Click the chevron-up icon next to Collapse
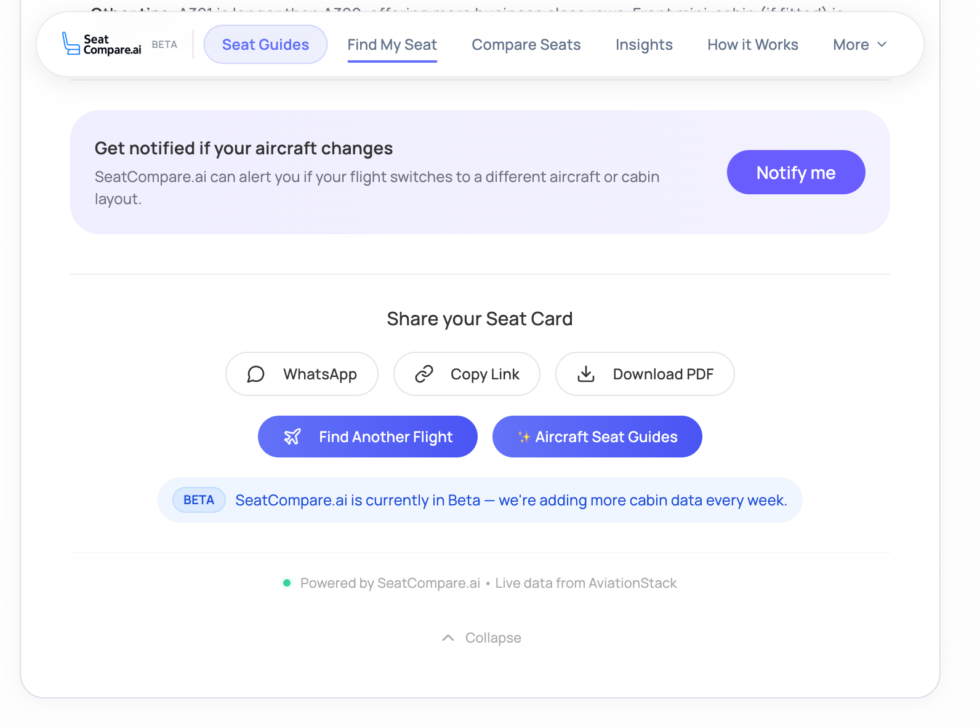Screen dimensions: 980x728 click(448, 638)
